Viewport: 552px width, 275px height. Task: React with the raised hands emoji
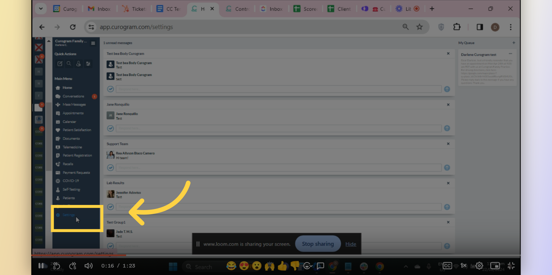pyautogui.click(x=269, y=266)
